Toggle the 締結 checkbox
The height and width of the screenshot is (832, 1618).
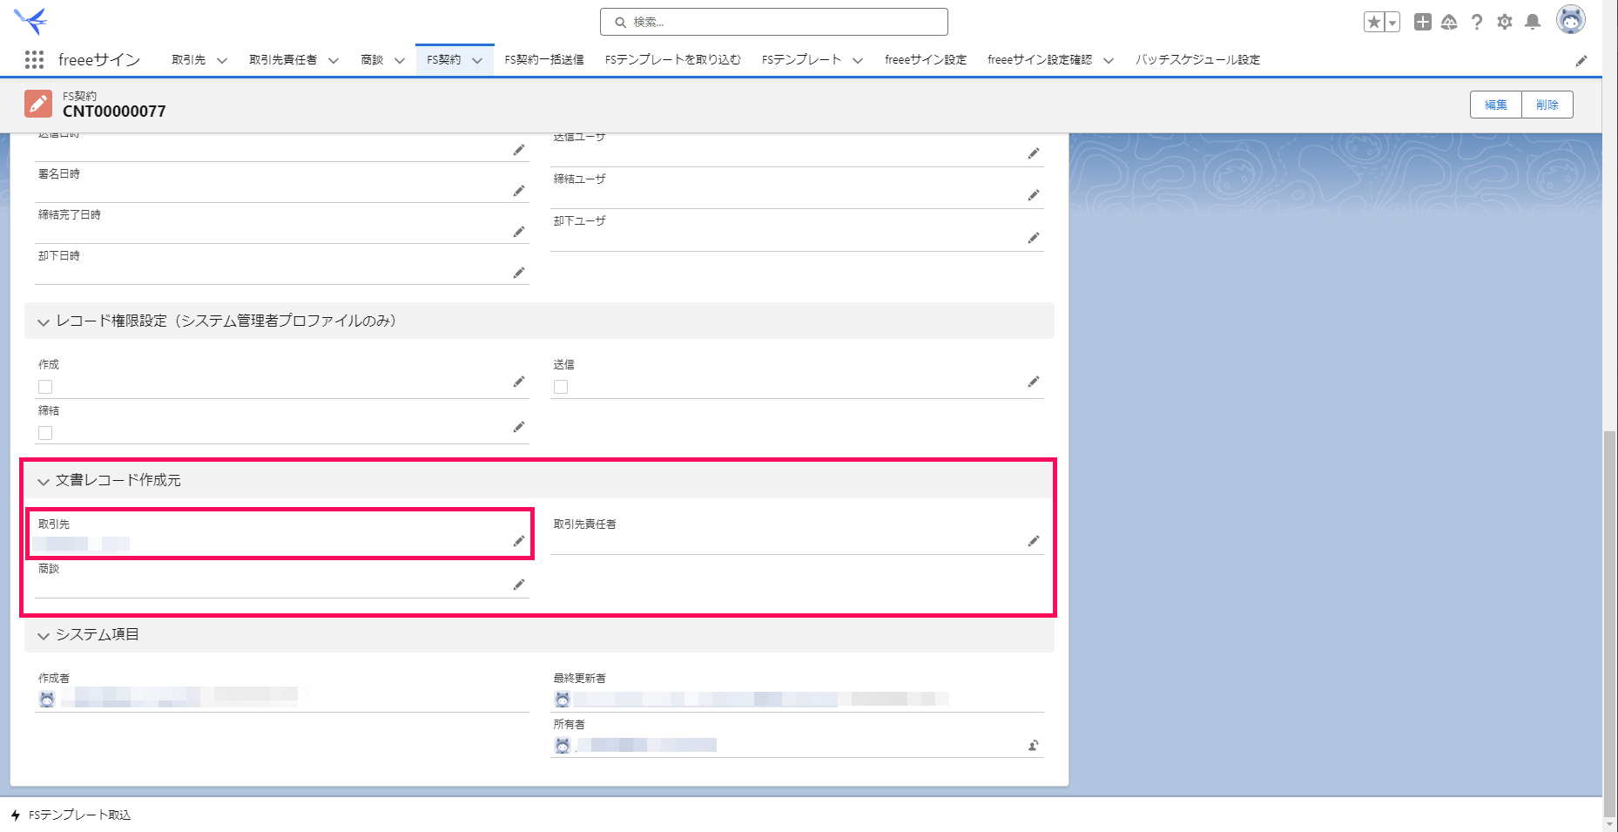point(45,433)
